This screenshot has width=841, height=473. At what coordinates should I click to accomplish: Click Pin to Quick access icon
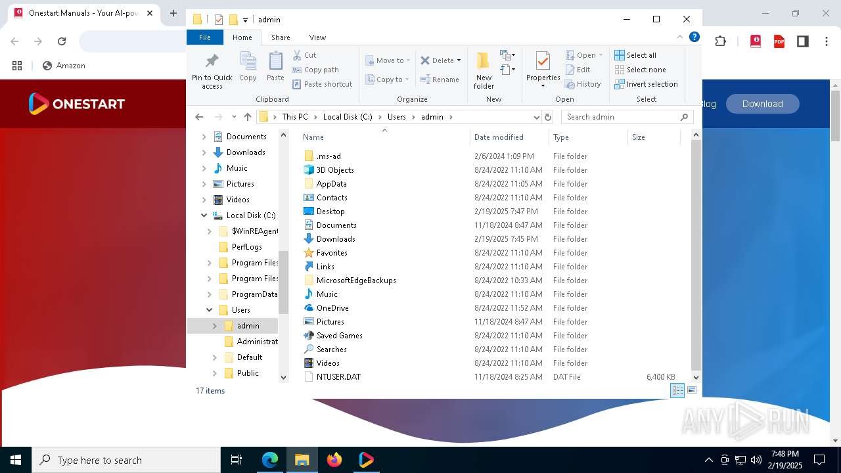(x=212, y=62)
